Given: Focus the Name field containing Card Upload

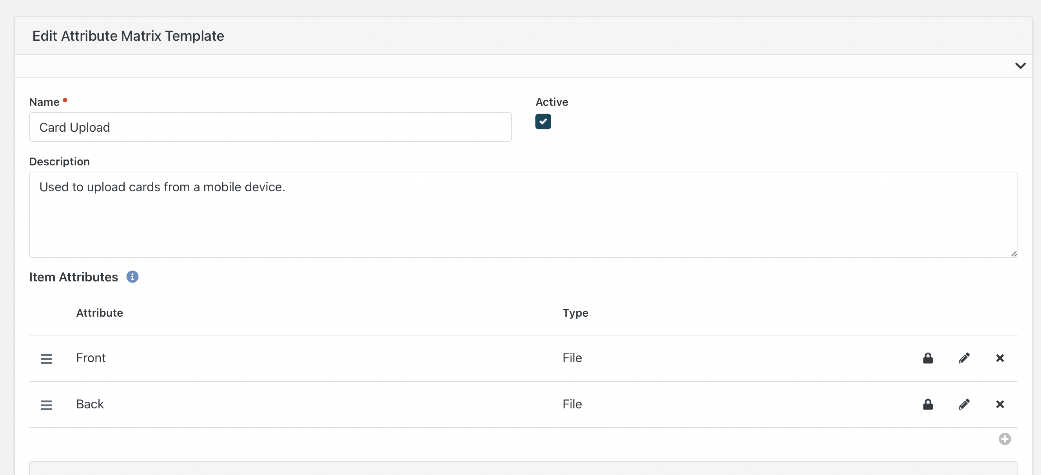Looking at the screenshot, I should (x=270, y=127).
